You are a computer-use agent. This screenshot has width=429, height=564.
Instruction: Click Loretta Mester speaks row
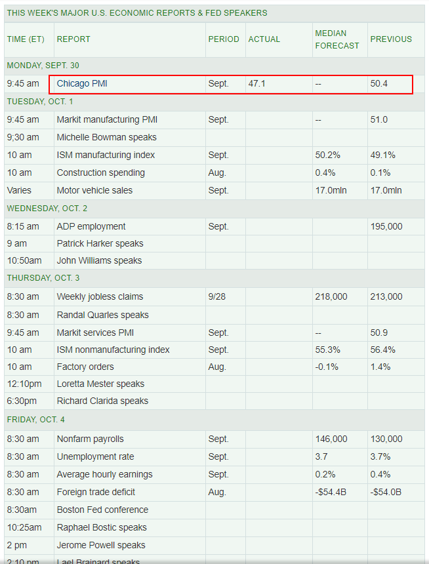214,384
